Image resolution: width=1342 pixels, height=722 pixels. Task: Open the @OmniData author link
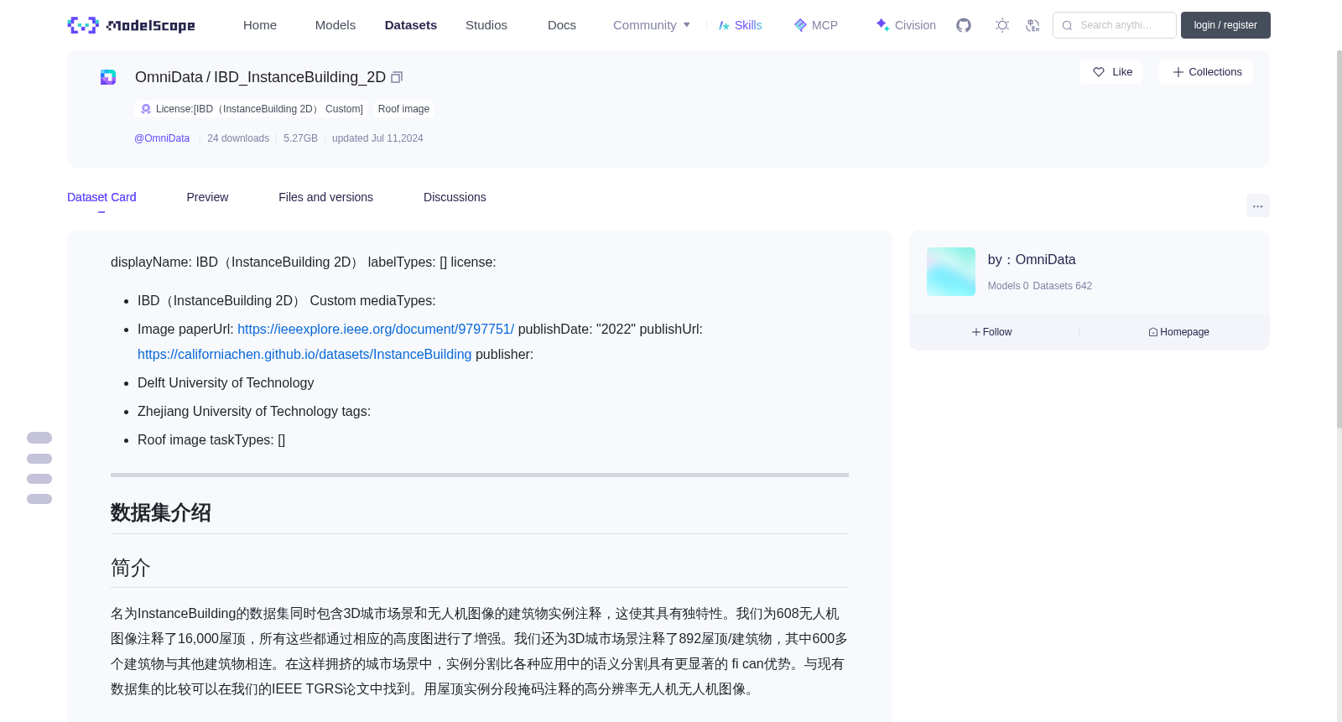tap(162, 138)
